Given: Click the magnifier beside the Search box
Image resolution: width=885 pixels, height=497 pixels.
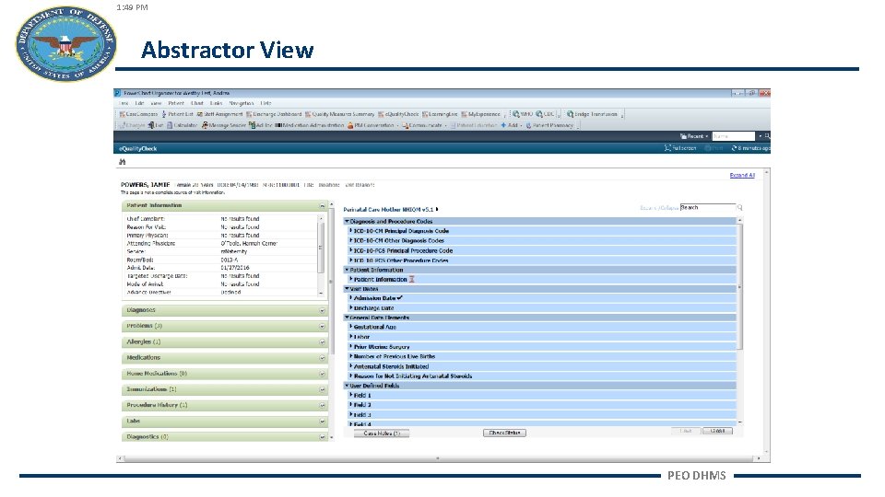Looking at the screenshot, I should [740, 208].
